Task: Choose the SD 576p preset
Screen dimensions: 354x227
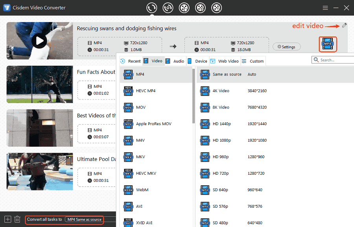Action: (x=275, y=206)
